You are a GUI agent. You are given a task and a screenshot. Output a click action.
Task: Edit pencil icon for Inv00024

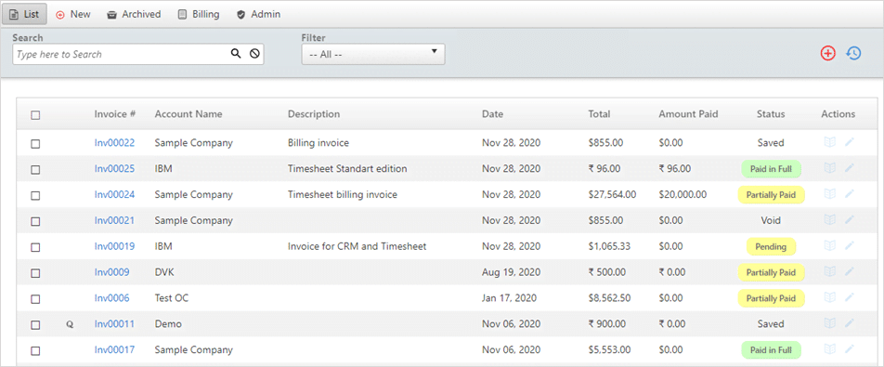coord(849,194)
